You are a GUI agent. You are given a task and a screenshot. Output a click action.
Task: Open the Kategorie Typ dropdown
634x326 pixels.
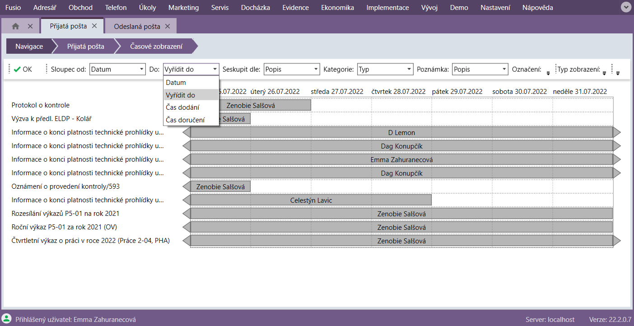pyautogui.click(x=385, y=70)
